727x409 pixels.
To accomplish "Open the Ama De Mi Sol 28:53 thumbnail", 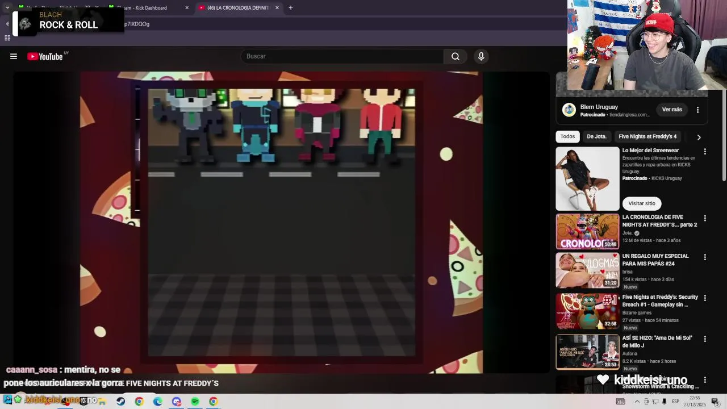I will click(x=587, y=352).
